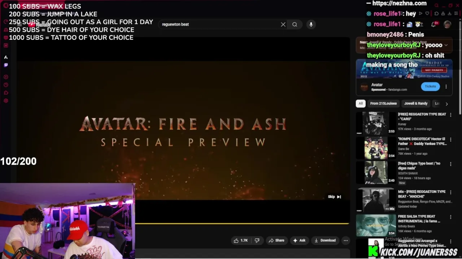462x259 pixels.
Task: Open Chigua Type beat 'no digas nada'
Action: tap(419, 166)
